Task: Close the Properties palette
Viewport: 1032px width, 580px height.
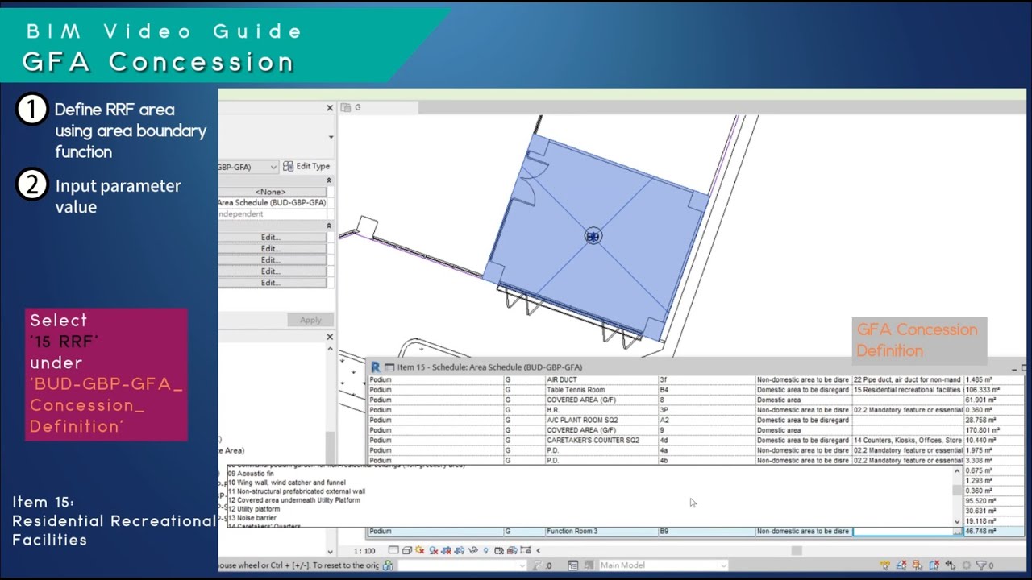Action: coord(330,108)
